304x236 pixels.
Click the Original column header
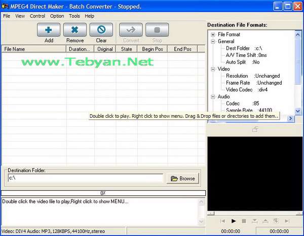tap(105, 49)
